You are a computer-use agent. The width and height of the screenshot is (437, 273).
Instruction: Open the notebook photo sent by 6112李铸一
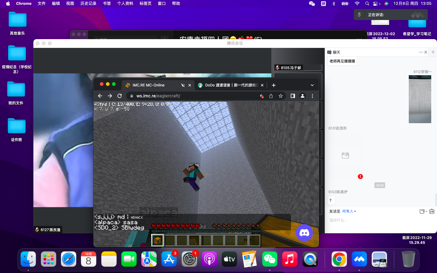coord(420,99)
